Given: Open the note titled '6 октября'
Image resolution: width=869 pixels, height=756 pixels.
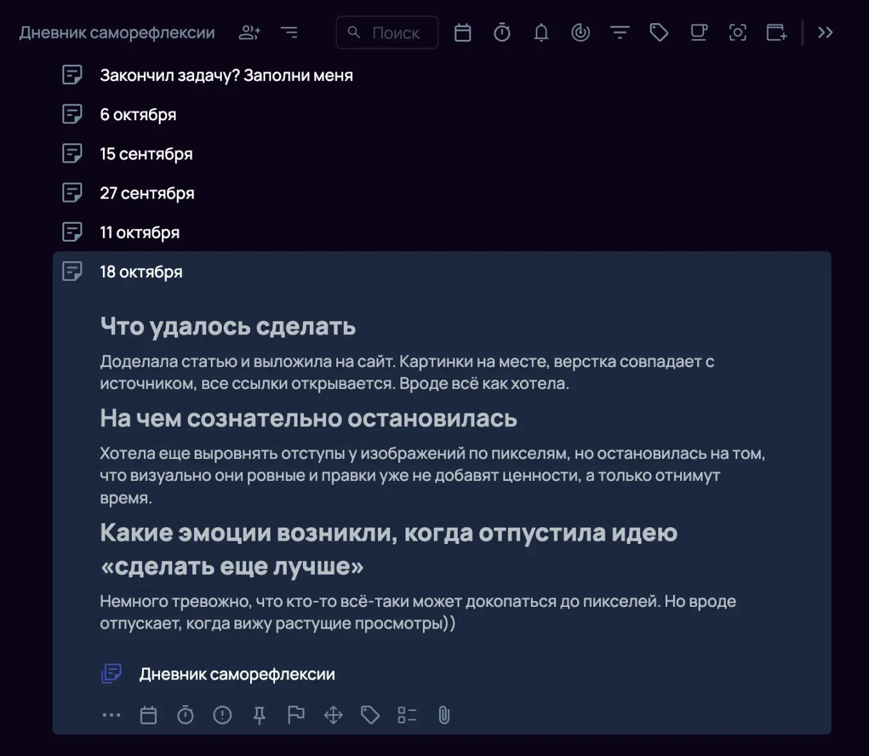Looking at the screenshot, I should 138,114.
